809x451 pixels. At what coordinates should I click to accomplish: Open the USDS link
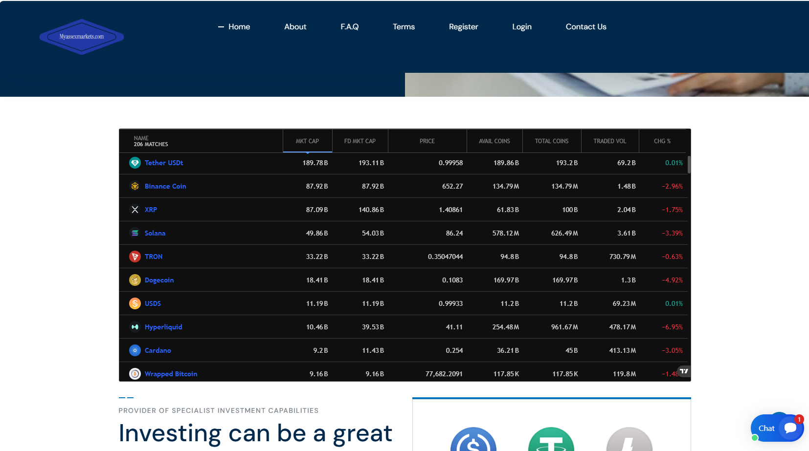pyautogui.click(x=153, y=303)
